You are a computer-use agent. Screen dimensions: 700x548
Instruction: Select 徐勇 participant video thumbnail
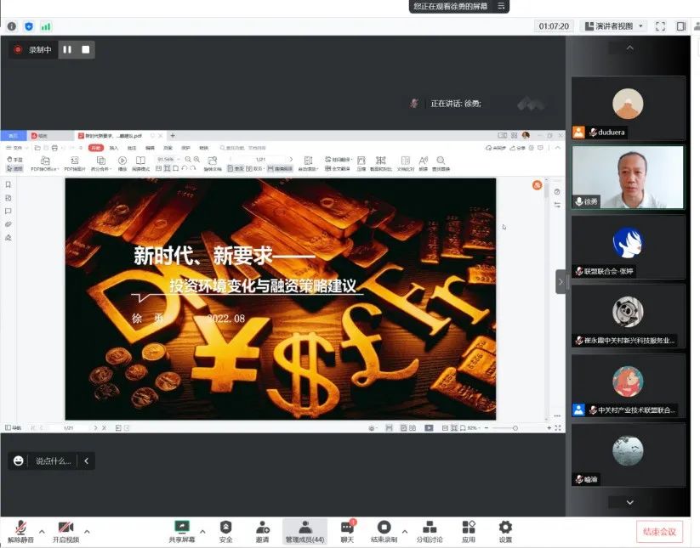coord(628,177)
